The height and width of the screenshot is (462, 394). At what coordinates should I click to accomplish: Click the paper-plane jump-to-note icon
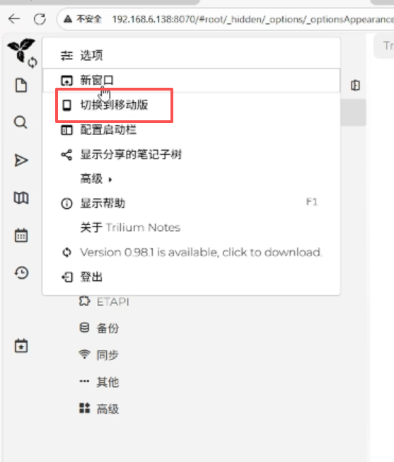(x=21, y=161)
